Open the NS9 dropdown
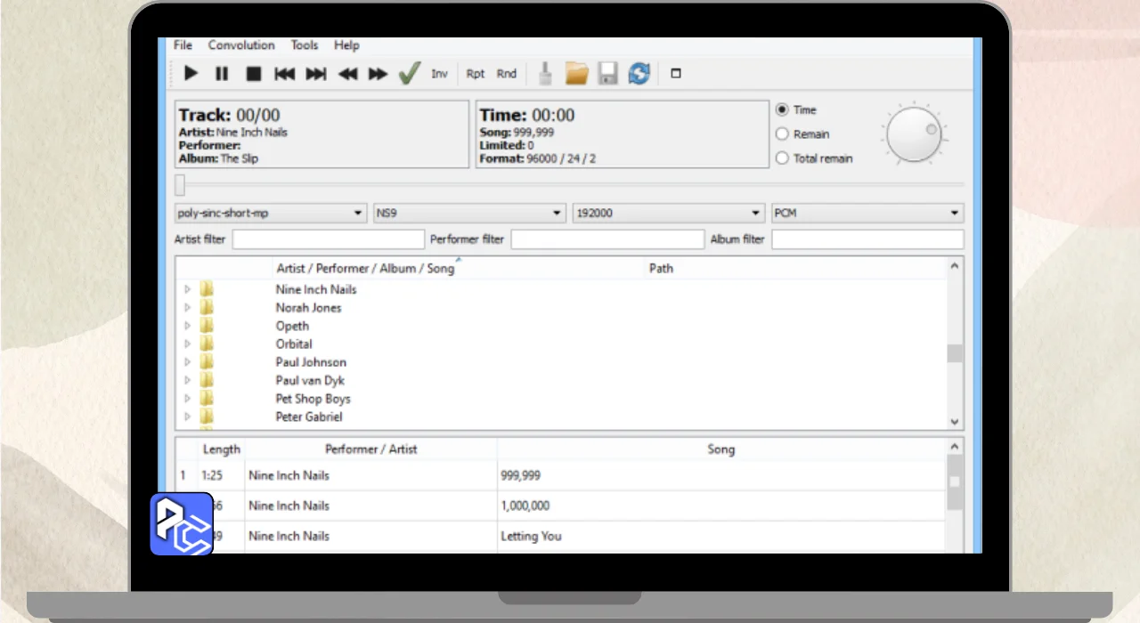Image resolution: width=1140 pixels, height=623 pixels. coord(469,214)
